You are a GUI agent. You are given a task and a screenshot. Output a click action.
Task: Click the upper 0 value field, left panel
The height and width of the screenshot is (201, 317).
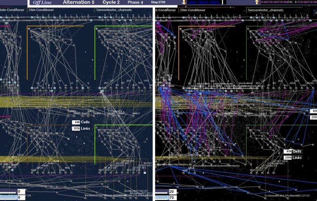[21, 191]
